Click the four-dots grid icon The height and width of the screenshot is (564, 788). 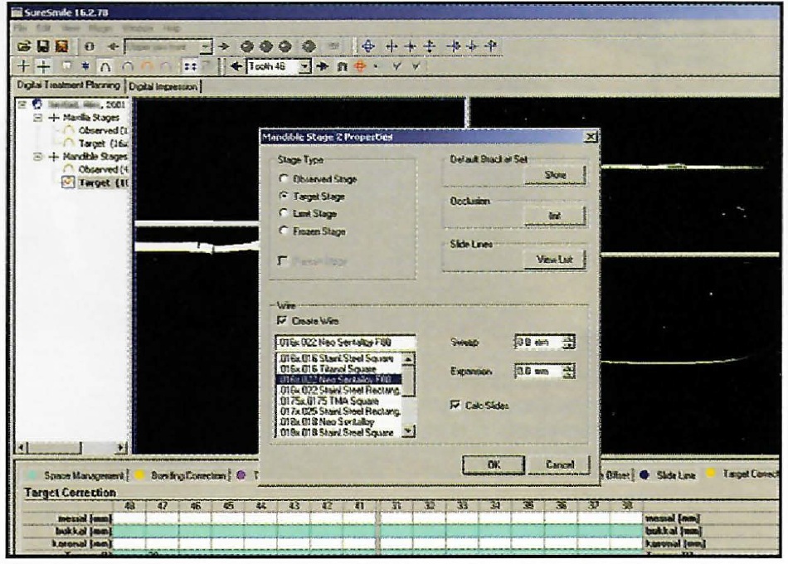pos(190,66)
